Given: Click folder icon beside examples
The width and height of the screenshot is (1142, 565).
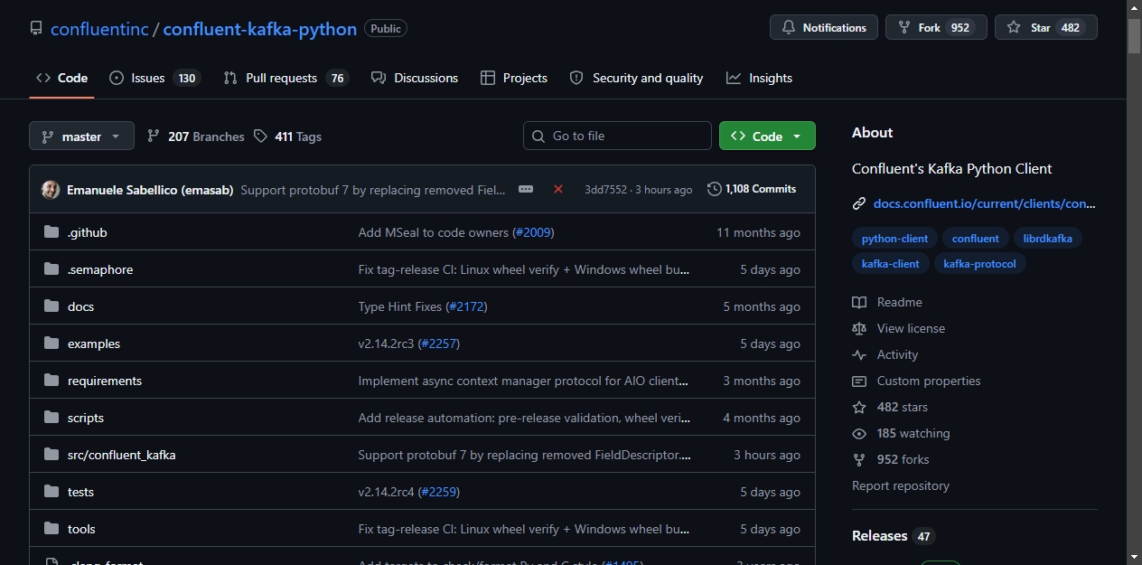Looking at the screenshot, I should pyautogui.click(x=51, y=344).
